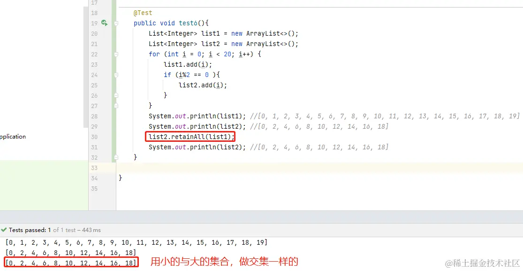Click the @Test annotation
Image resolution: width=523 pixels, height=271 pixels.
tap(143, 13)
